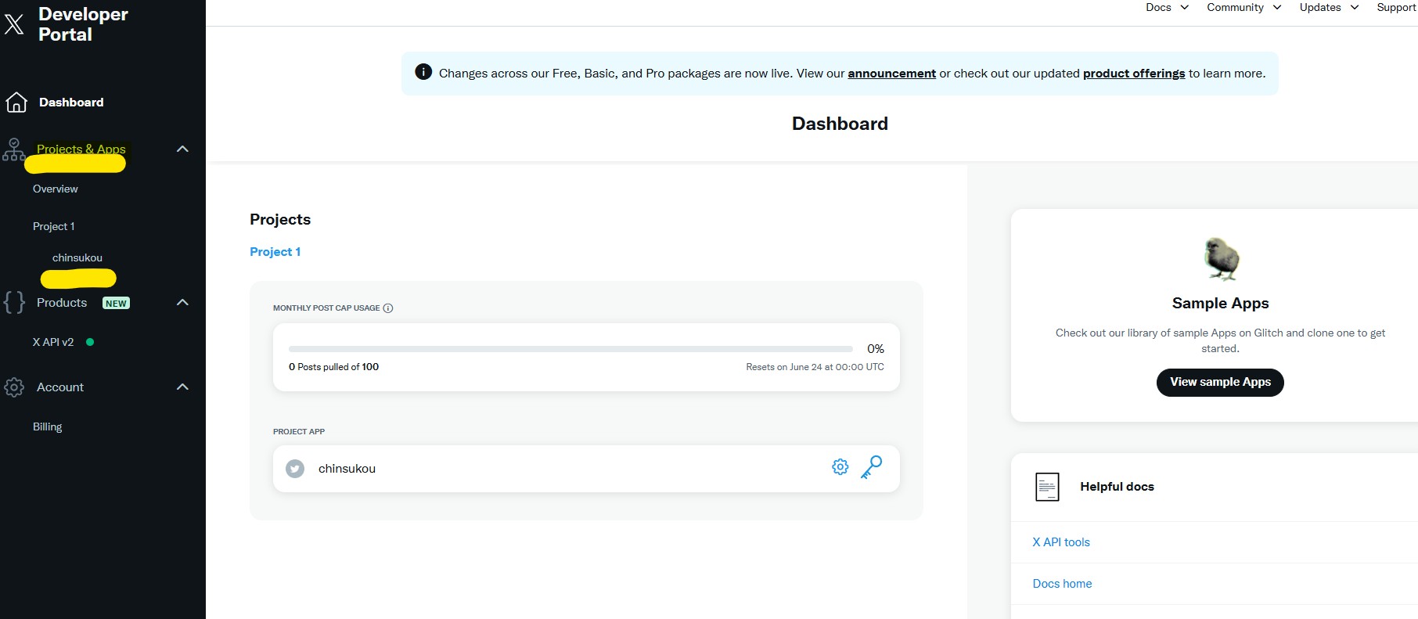Click the Helpful docs heading
Image resolution: width=1418 pixels, height=619 pixels.
pos(1117,487)
